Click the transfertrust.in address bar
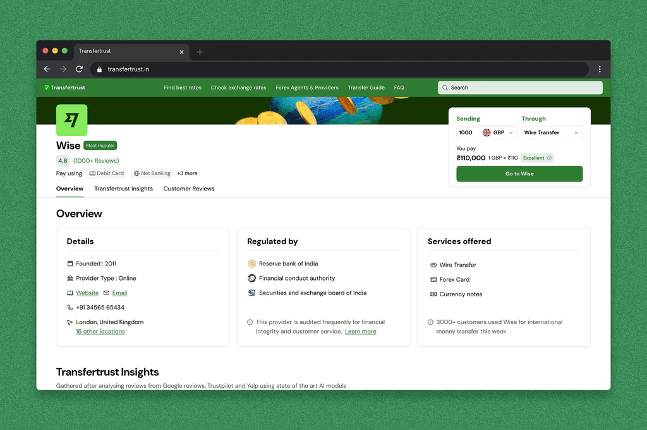This screenshot has height=430, width=647. pos(339,69)
